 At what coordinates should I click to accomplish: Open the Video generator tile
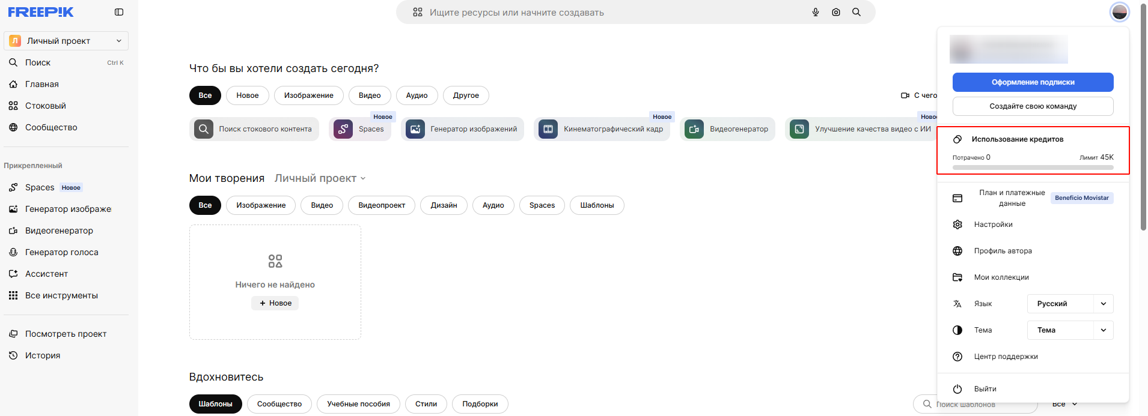[727, 129]
